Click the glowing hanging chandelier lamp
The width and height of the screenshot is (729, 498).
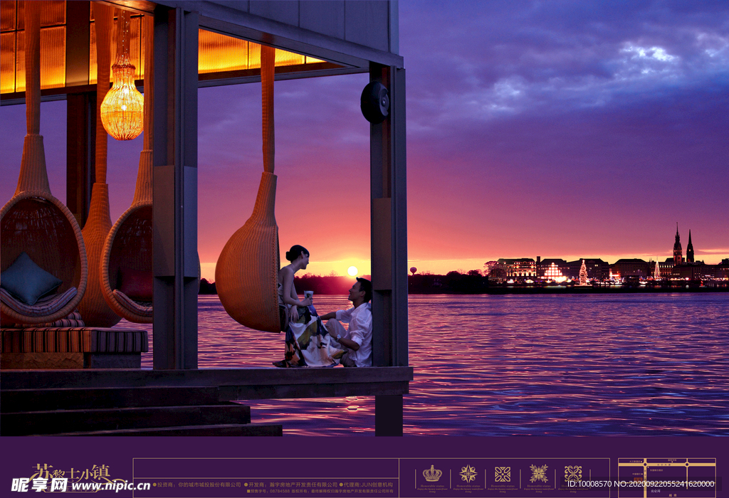pyautogui.click(x=122, y=105)
